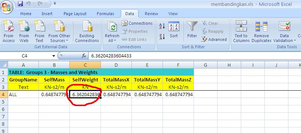The width and height of the screenshot is (301, 133).
Task: Click Reapply filter button
Action: click(x=212, y=31)
